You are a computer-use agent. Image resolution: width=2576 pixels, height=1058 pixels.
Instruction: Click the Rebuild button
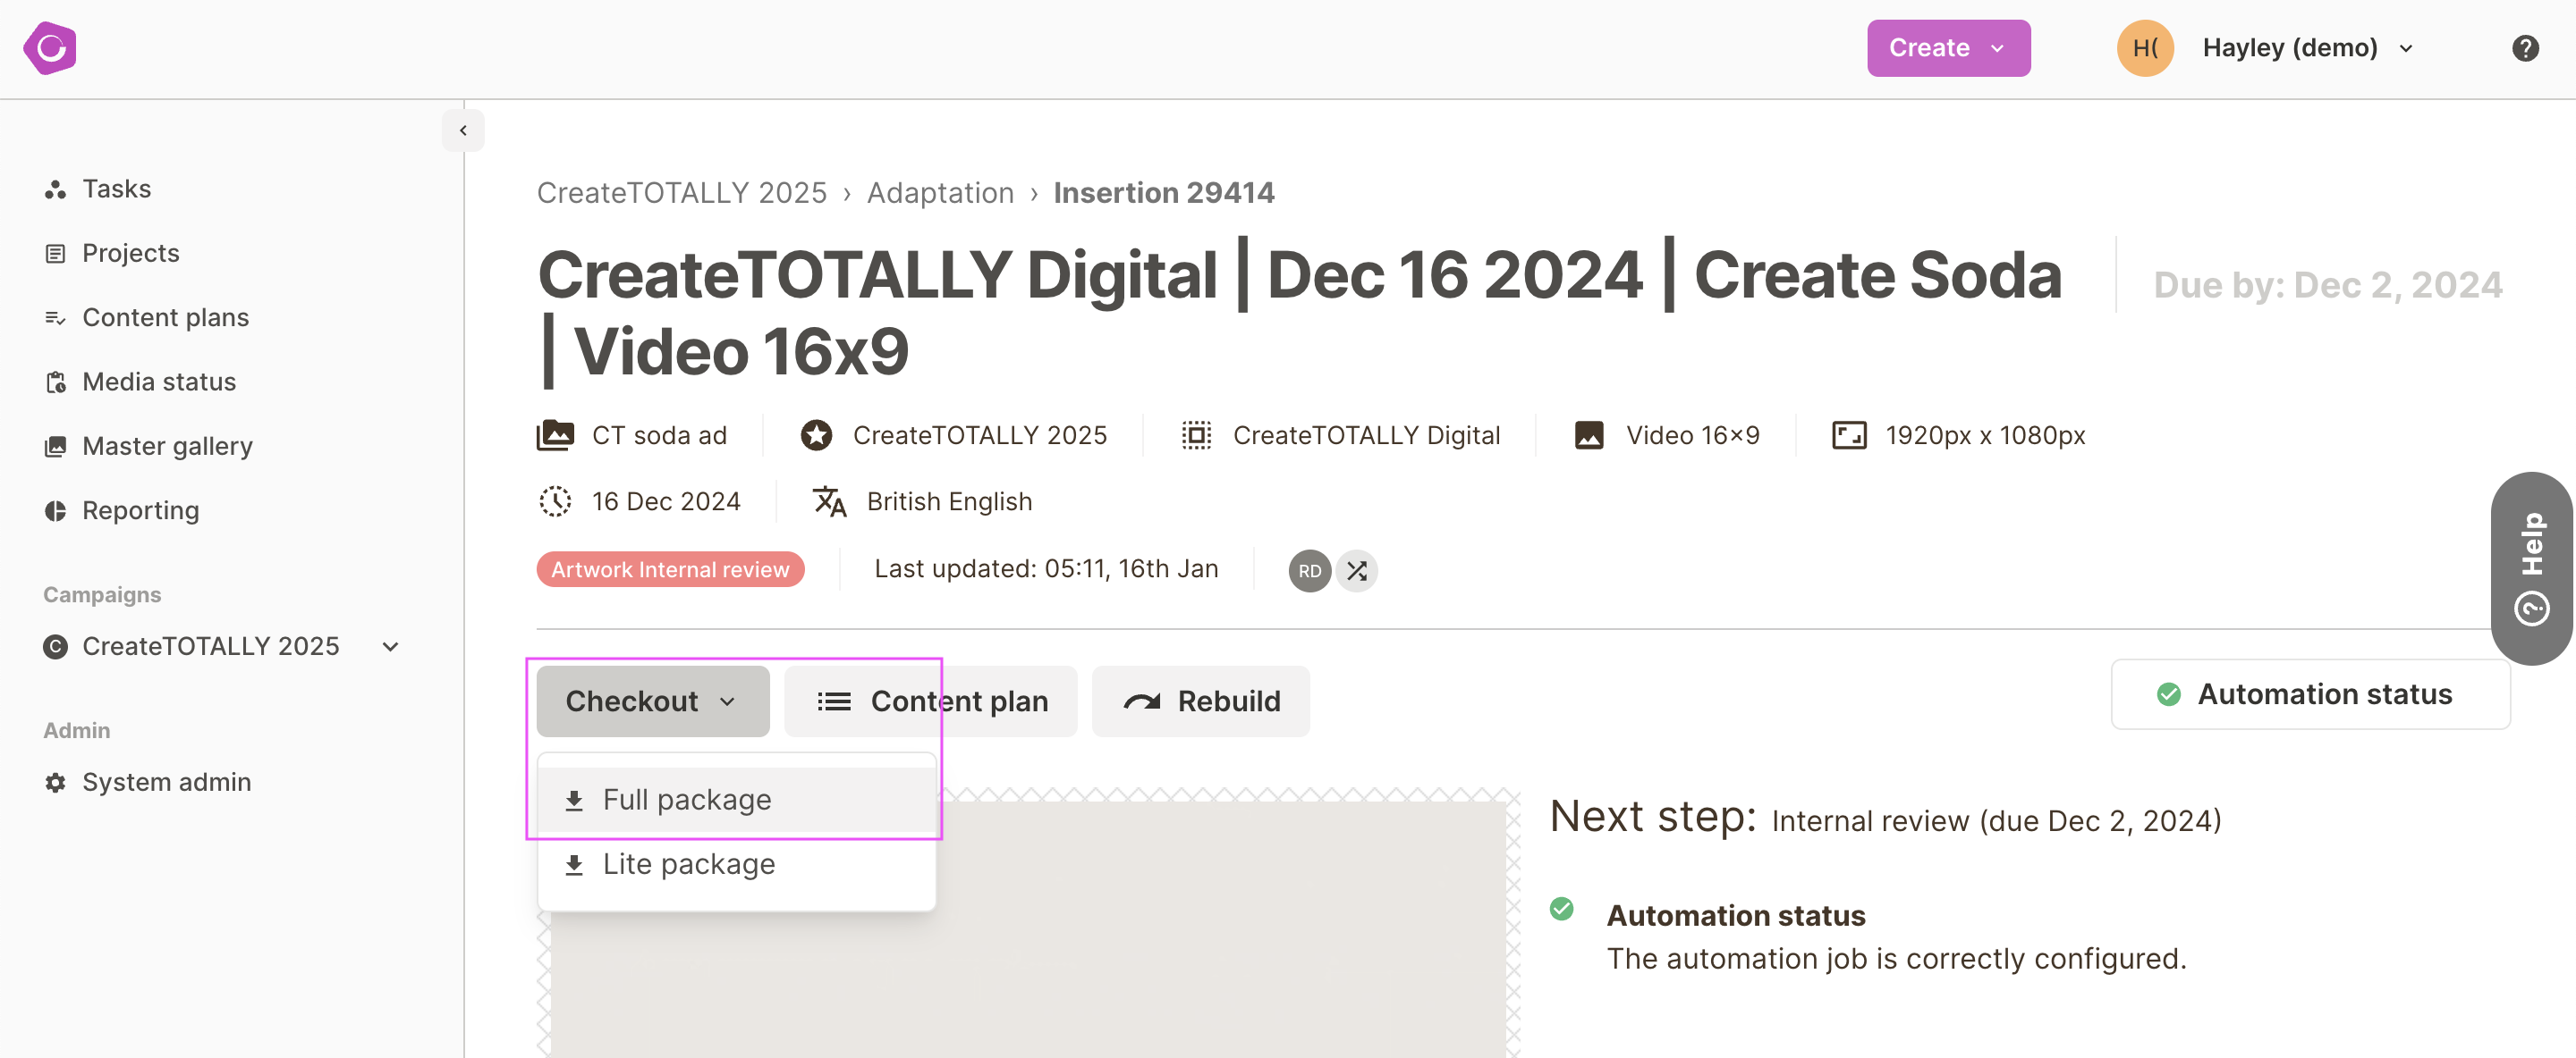point(1200,701)
